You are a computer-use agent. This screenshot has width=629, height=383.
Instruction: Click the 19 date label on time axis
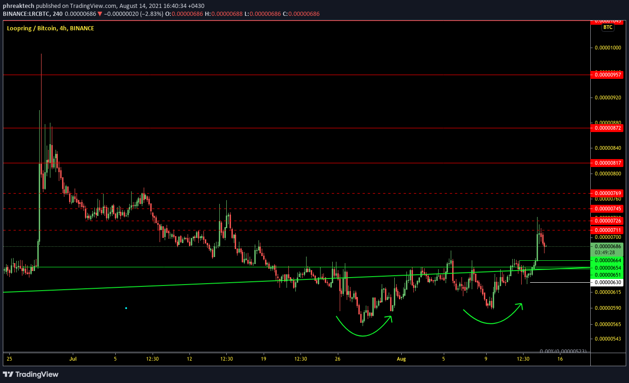[264, 359]
